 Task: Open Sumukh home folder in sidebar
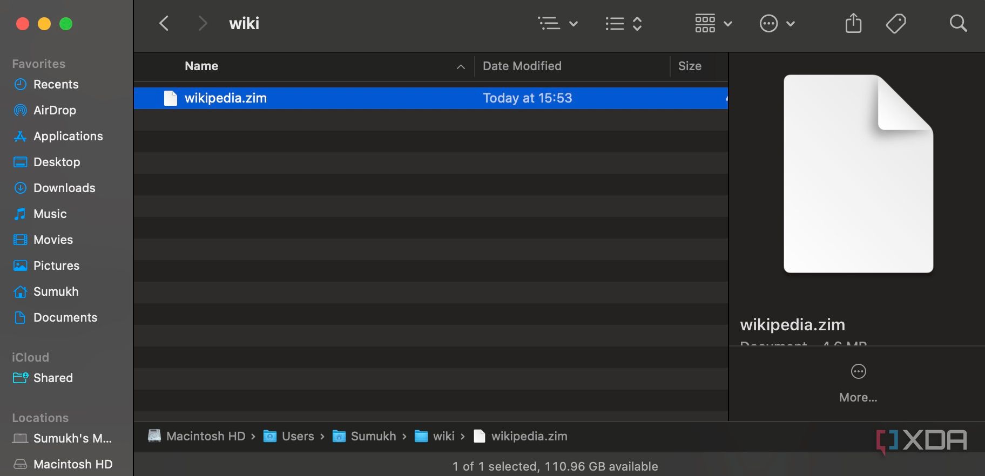tap(56, 291)
